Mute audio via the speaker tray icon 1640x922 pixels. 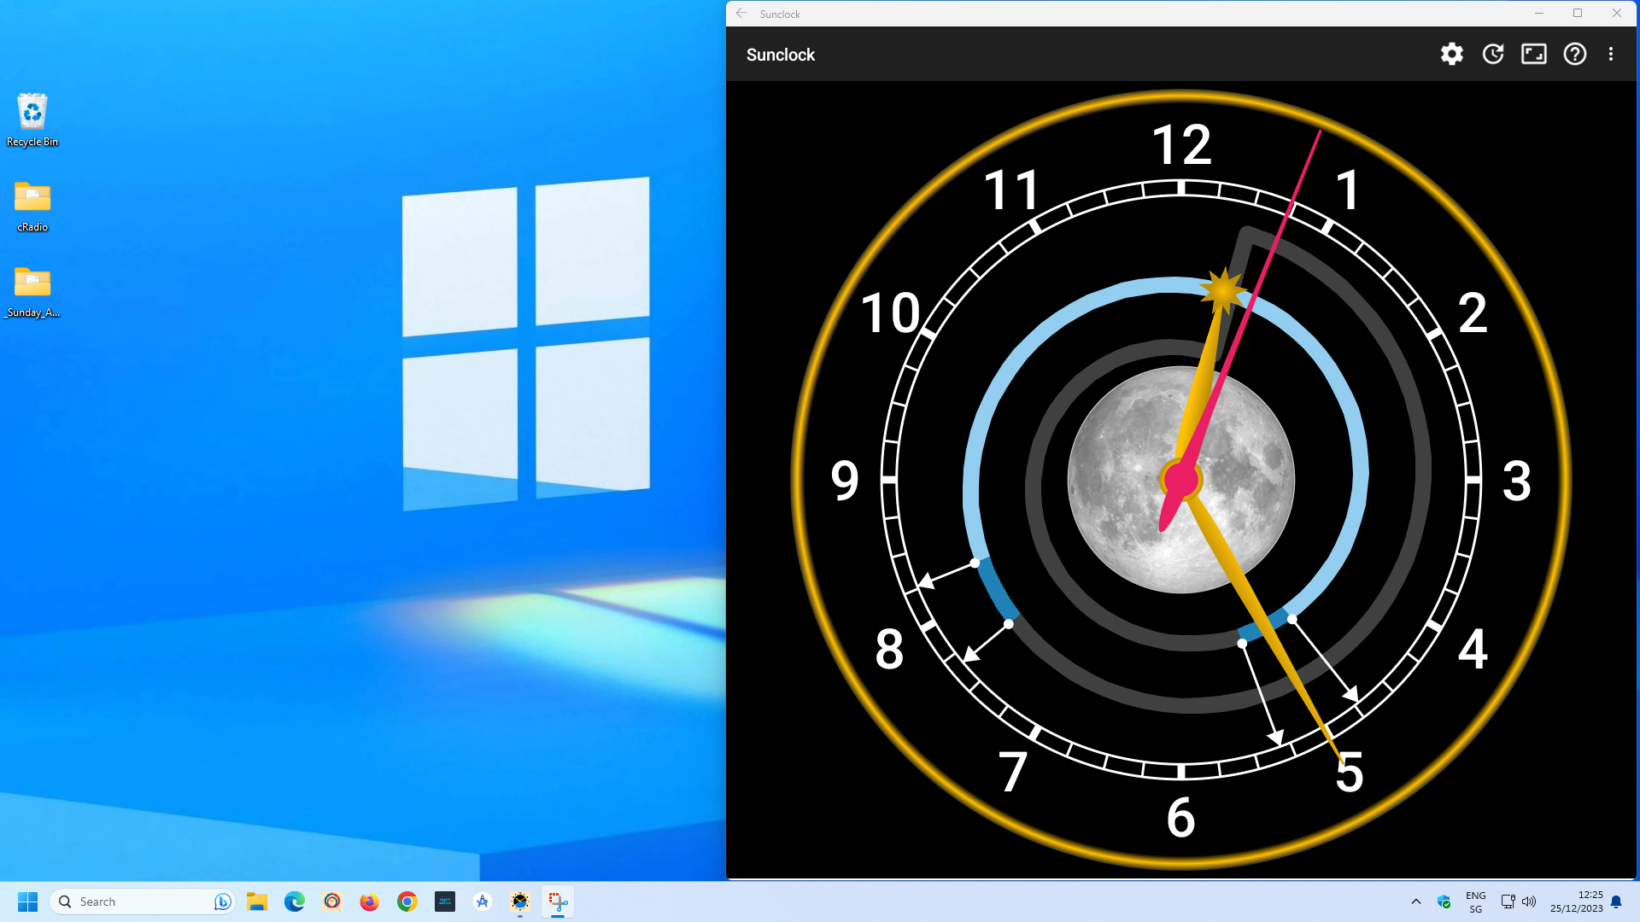[1530, 902]
